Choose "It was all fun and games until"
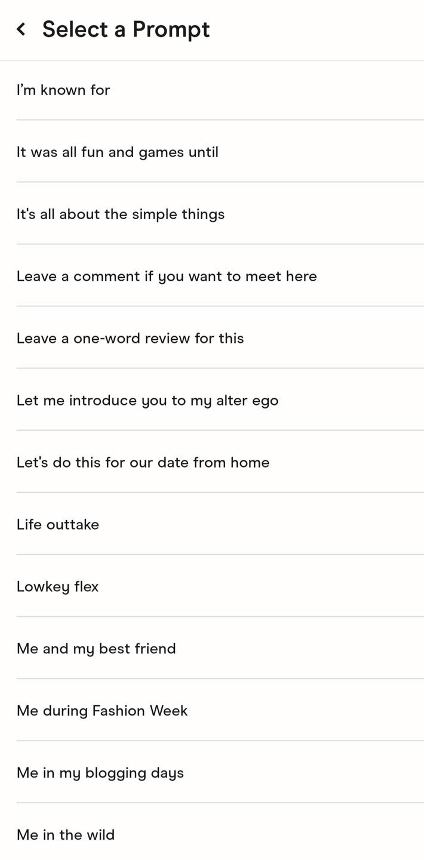 212,152
